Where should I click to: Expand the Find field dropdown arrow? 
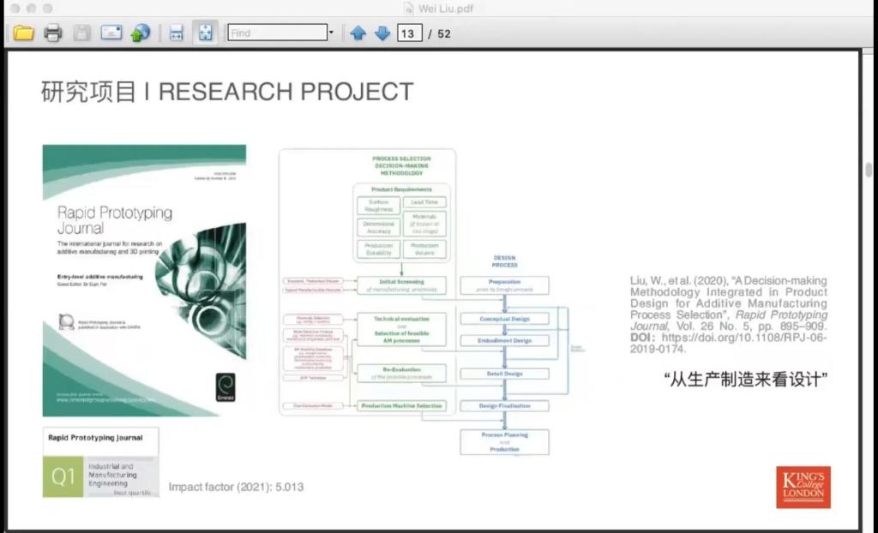pos(331,33)
